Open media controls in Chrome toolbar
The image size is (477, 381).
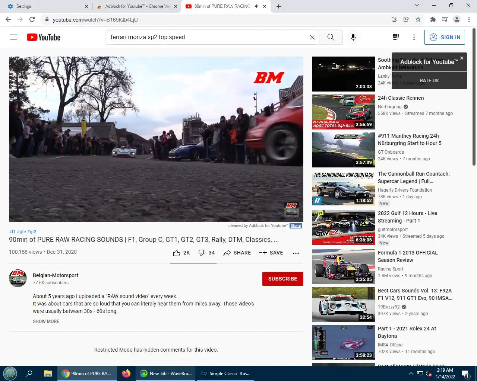(445, 19)
